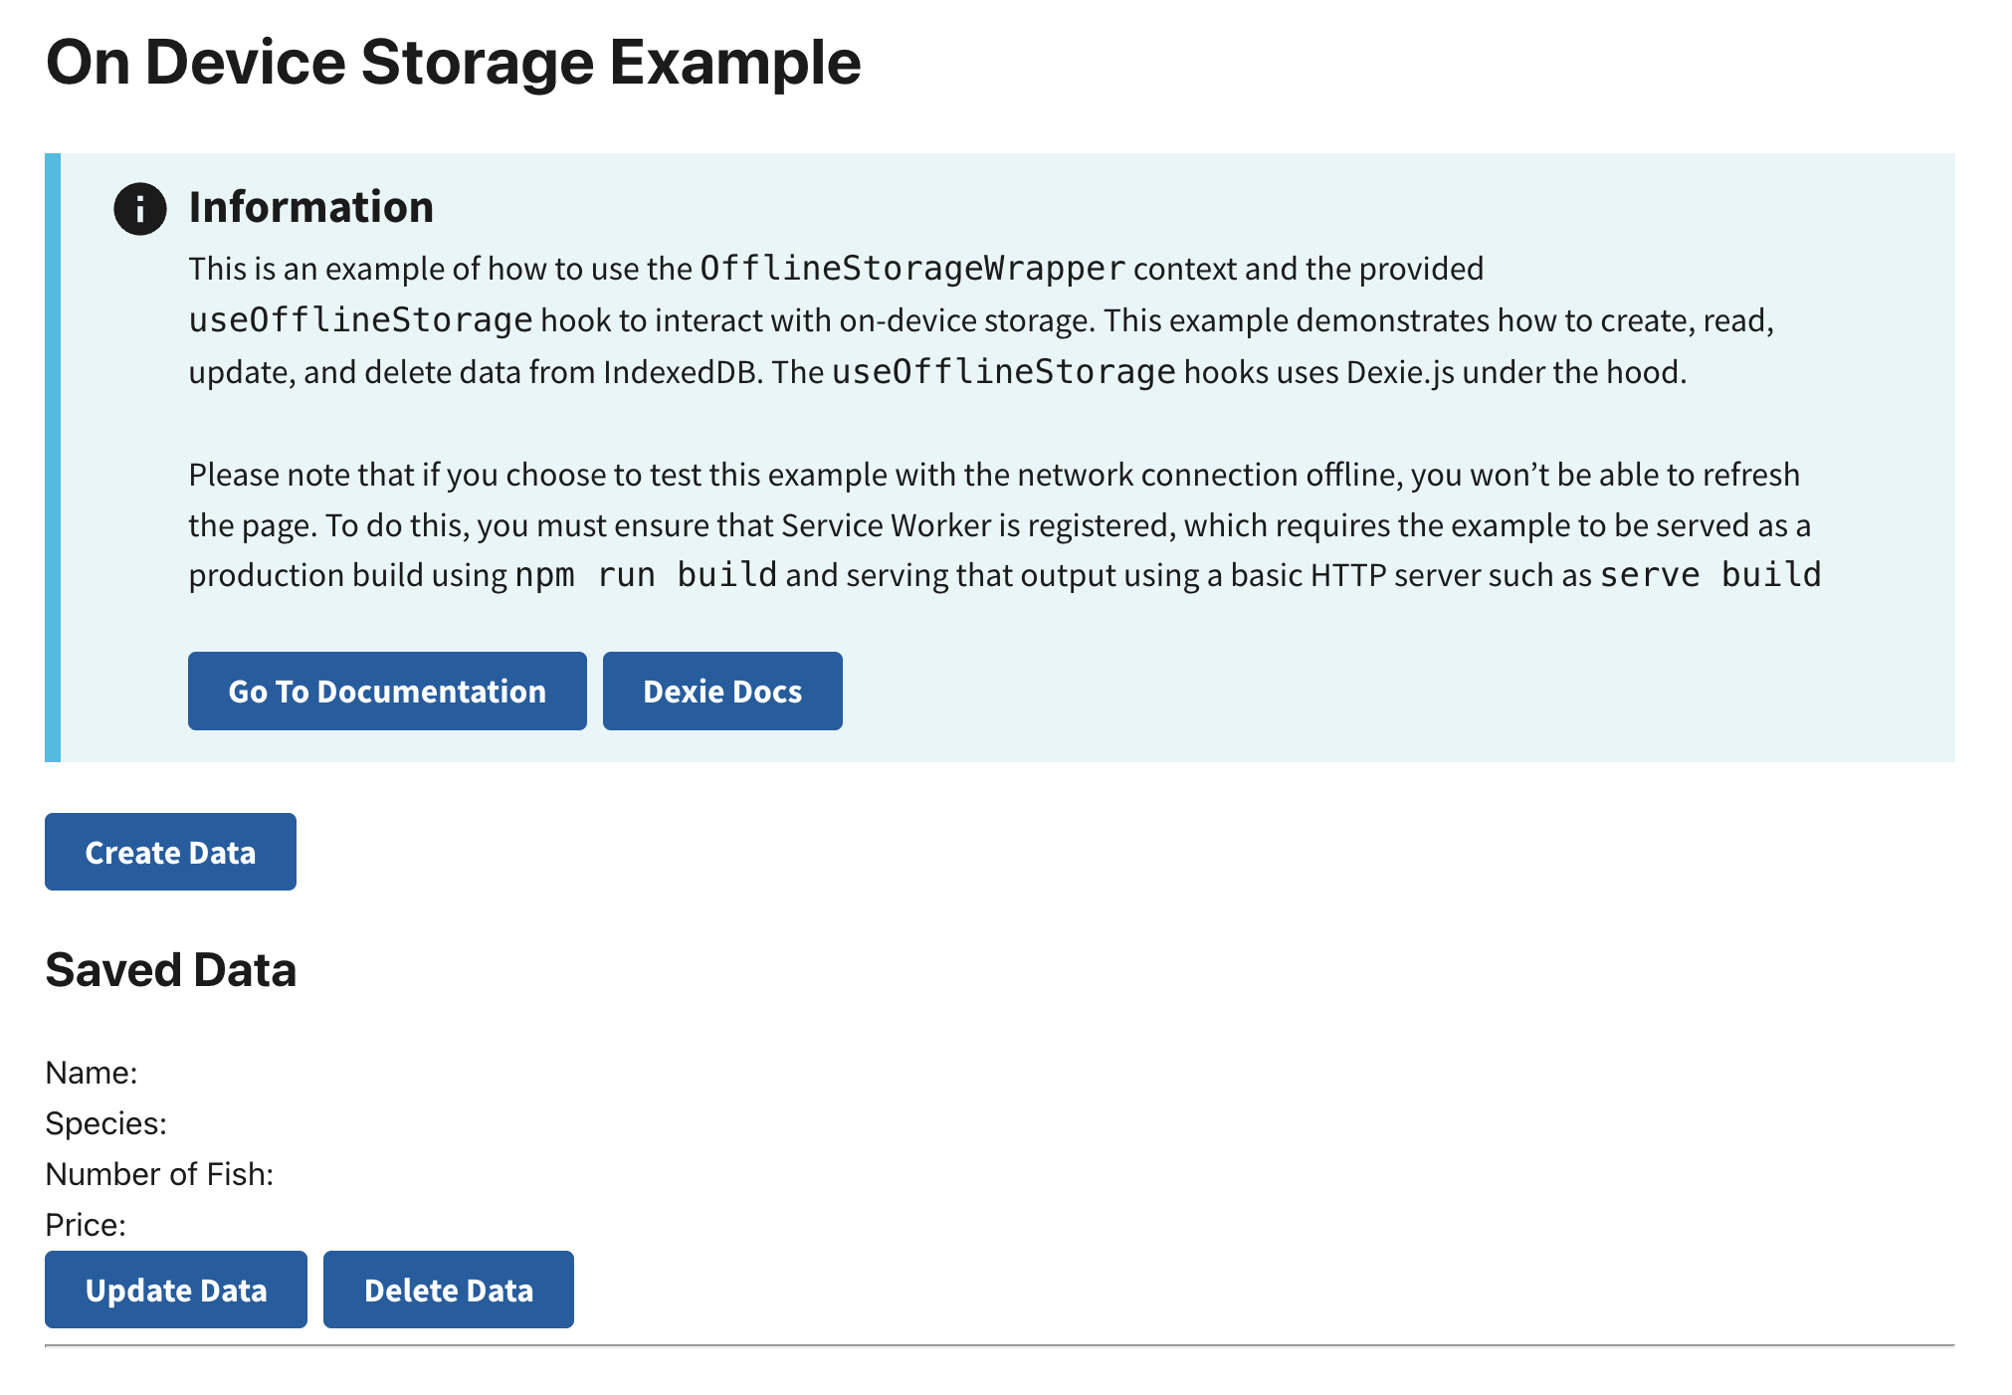This screenshot has height=1395, width=2012.
Task: Click Create Data button
Action: pyautogui.click(x=171, y=852)
